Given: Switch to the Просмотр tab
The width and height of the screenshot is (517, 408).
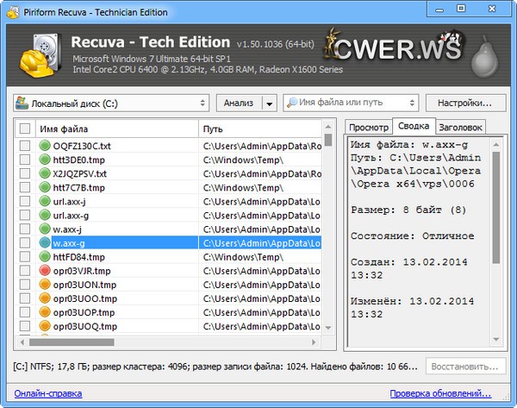Looking at the screenshot, I should click(x=368, y=127).
